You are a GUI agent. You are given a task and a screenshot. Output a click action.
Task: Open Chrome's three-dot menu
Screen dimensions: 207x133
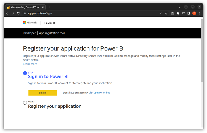pos(200,13)
